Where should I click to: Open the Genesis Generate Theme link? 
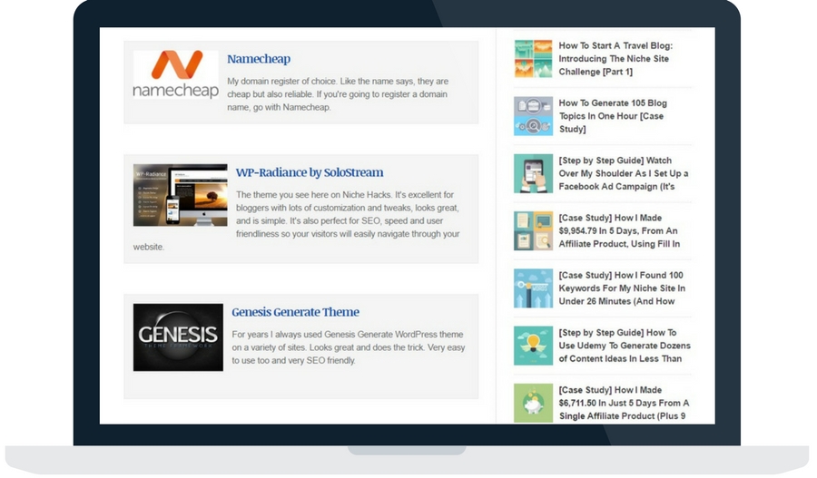[295, 312]
